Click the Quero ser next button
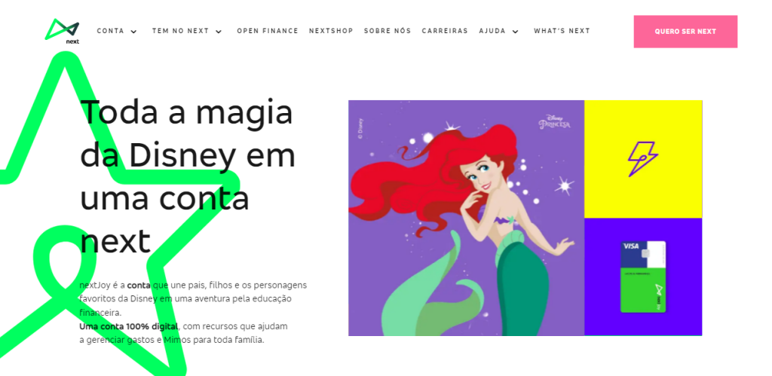772x376 pixels. pyautogui.click(x=685, y=32)
